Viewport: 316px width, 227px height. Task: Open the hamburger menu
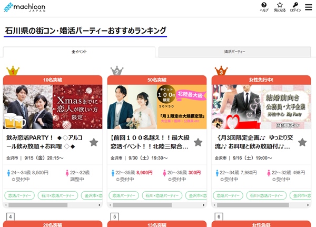click(x=308, y=7)
